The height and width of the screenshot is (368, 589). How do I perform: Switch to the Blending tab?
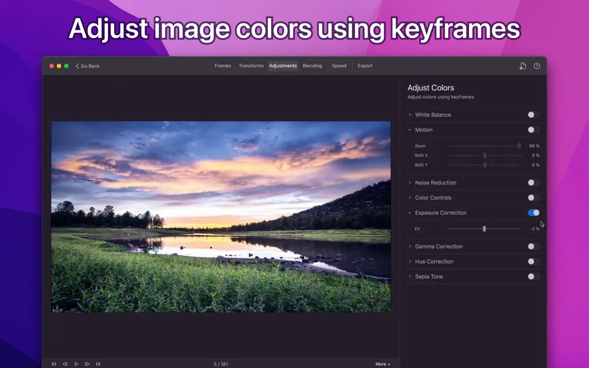[x=312, y=66]
